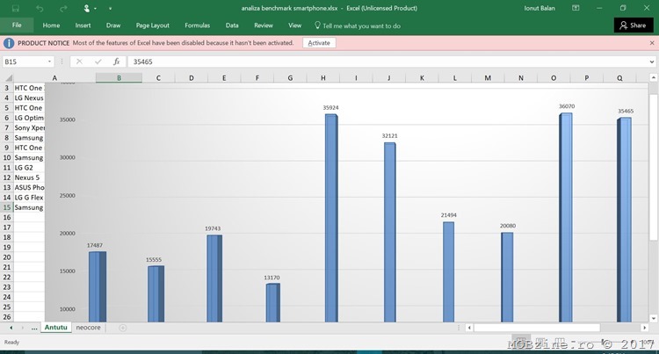Toggle Touch/Mouse mode icon
The width and height of the screenshot is (659, 354).
pyautogui.click(x=87, y=9)
